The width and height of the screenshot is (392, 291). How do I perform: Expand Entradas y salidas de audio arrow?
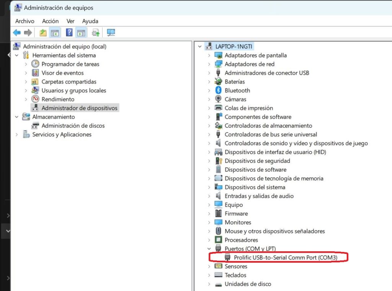[x=209, y=196]
